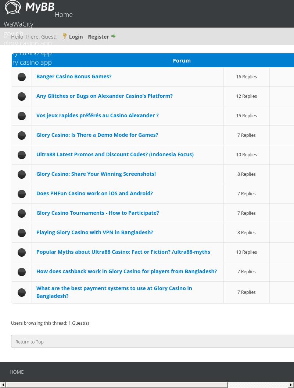Open Glory Casino Demo Mode thread
The height and width of the screenshot is (388, 294).
click(x=97, y=135)
